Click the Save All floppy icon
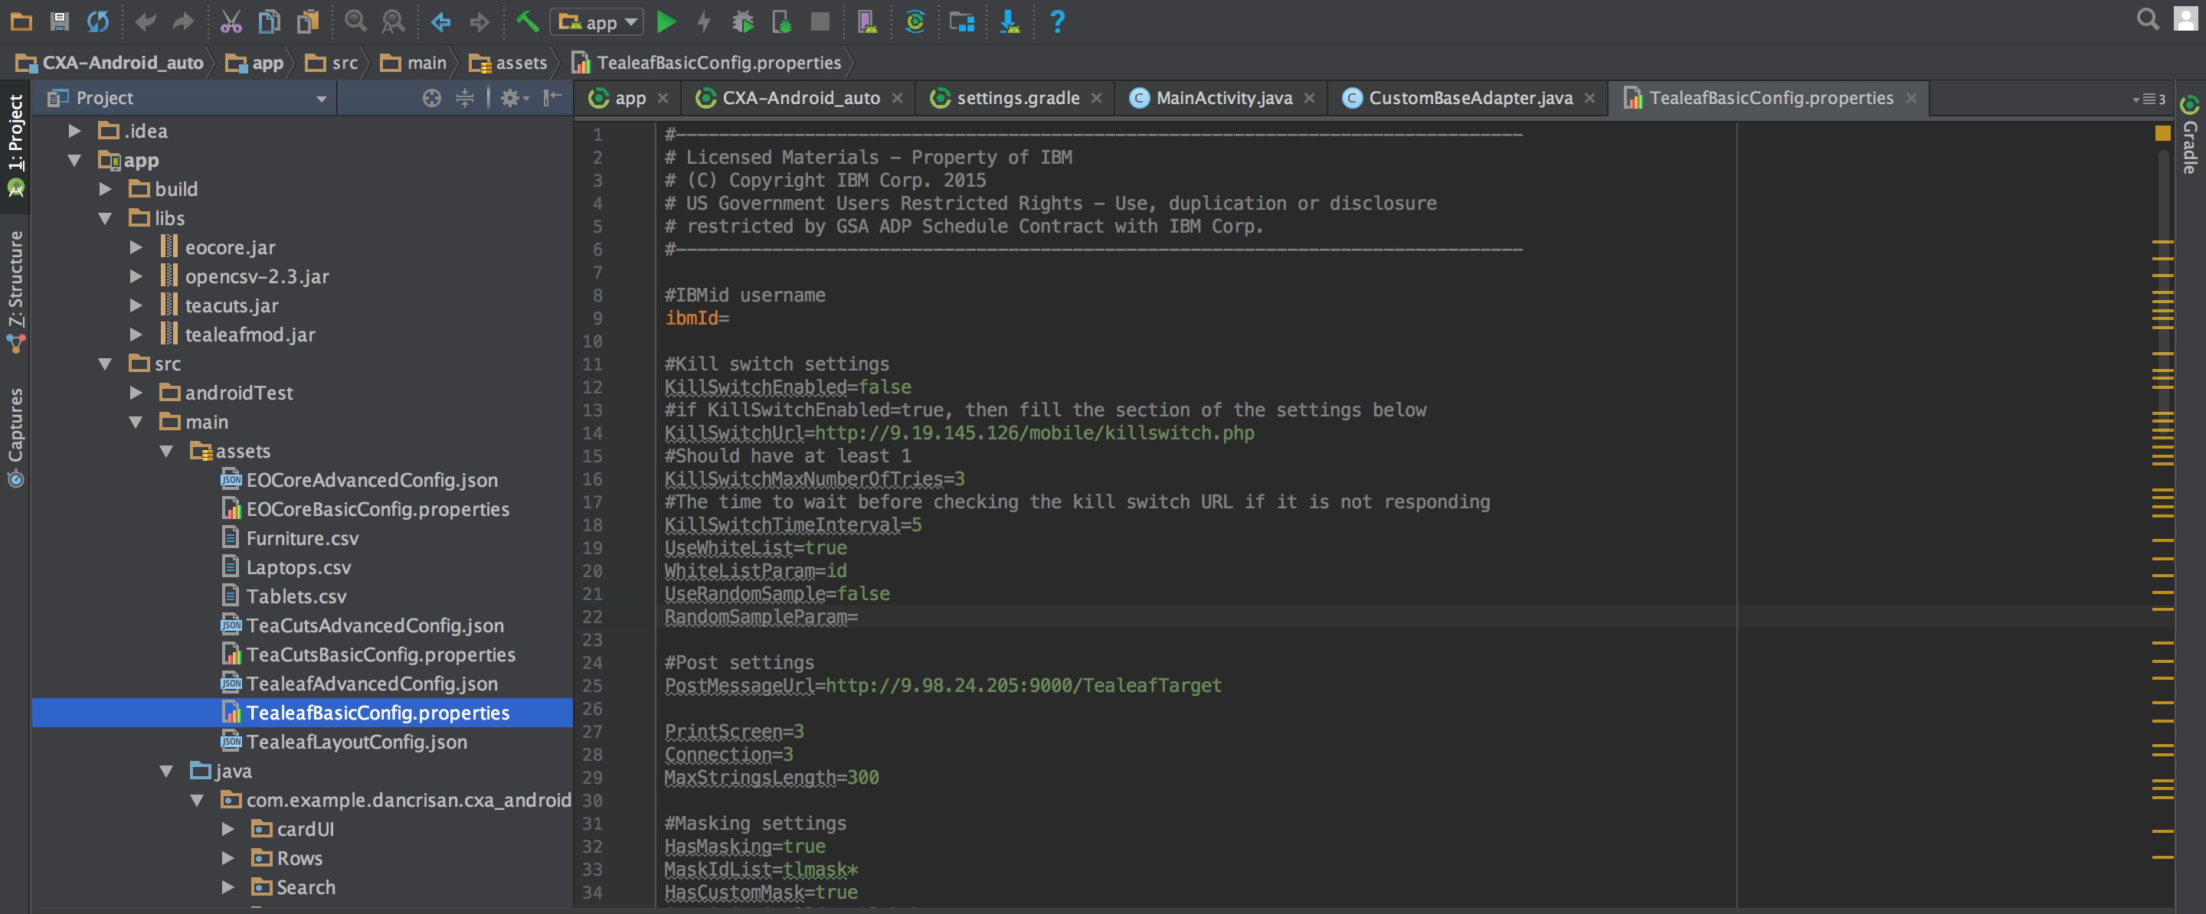The width and height of the screenshot is (2206, 914). pos(59,21)
